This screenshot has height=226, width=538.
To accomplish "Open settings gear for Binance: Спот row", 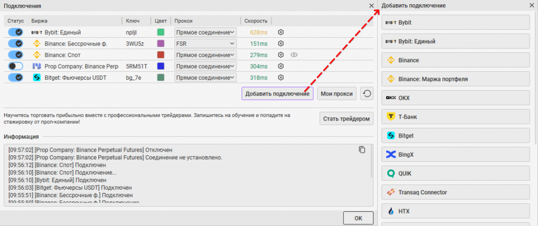I will point(281,55).
